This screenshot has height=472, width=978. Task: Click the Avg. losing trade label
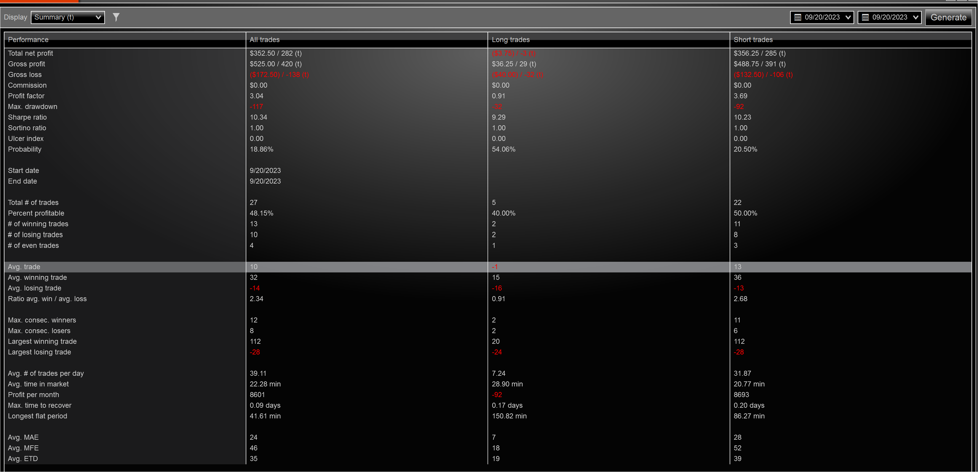(35, 288)
